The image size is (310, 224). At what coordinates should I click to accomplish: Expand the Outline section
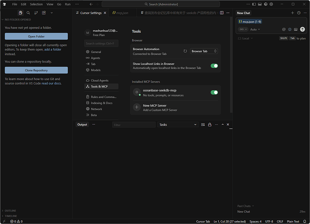point(10,210)
